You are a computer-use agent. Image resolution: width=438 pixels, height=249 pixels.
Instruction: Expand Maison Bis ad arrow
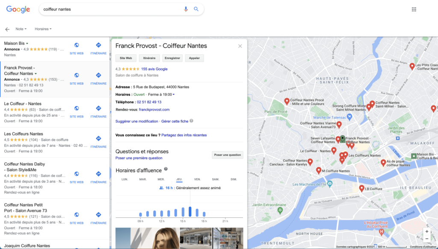pos(27,44)
